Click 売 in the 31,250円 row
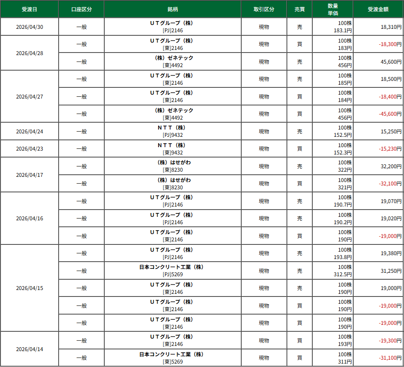404x367 pixels. coord(300,271)
